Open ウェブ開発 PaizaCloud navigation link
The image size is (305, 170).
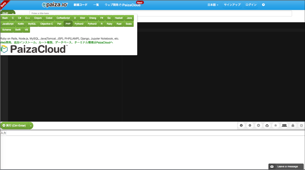[x=123, y=5]
